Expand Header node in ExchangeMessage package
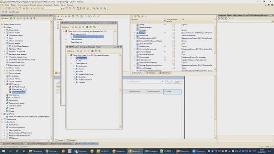 (x=74, y=69)
